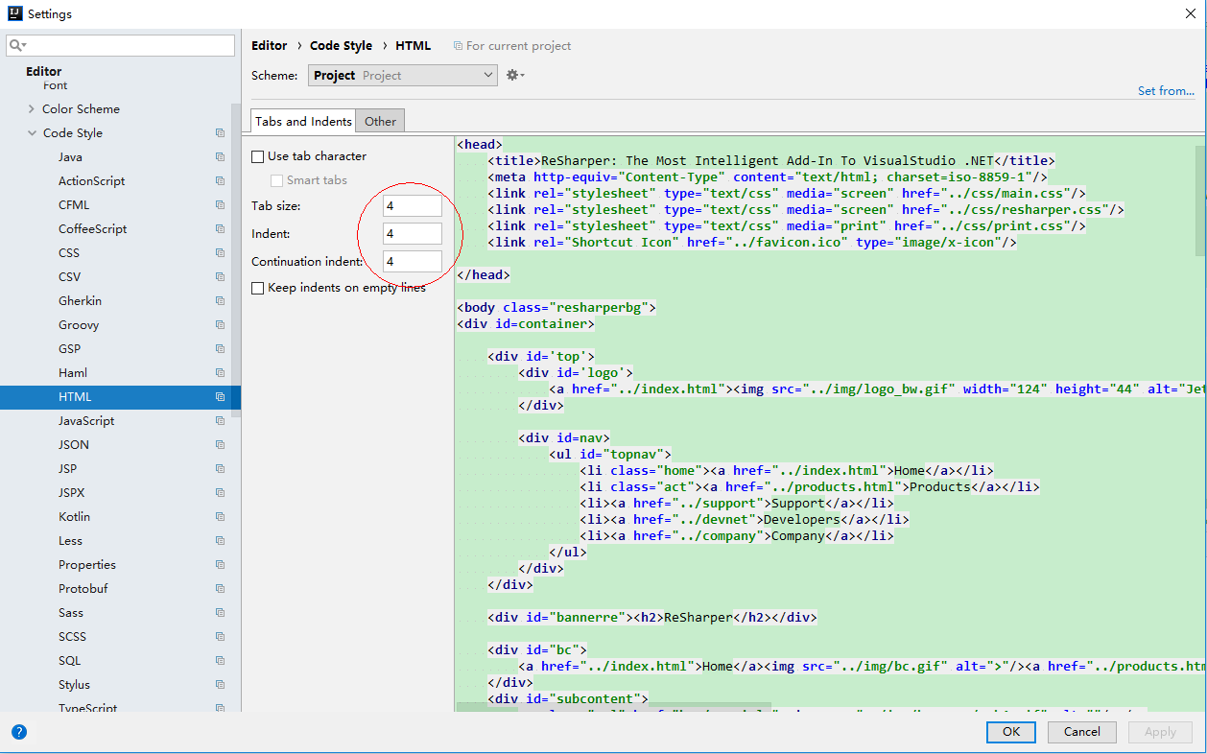1207x754 pixels.
Task: Click the project-level icon beside Groovy
Action: [x=220, y=325]
